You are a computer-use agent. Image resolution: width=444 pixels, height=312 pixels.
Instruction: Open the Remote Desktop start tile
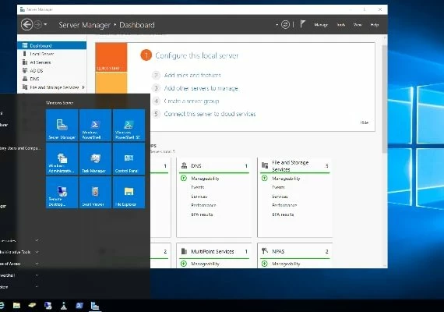62,192
